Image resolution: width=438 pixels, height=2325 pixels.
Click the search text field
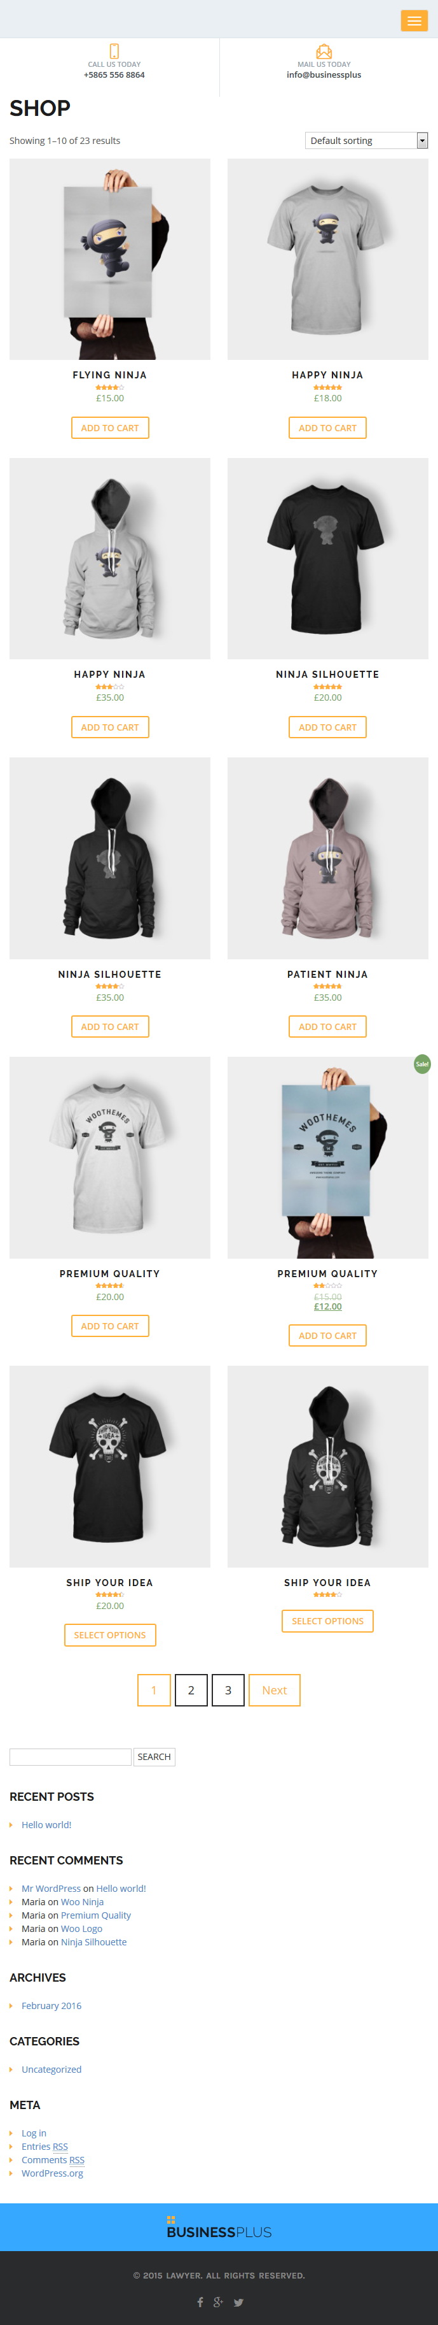(71, 1756)
